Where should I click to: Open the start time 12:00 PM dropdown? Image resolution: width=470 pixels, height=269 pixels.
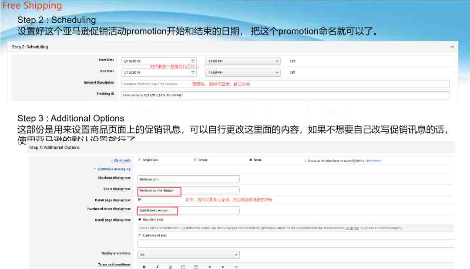243,61
